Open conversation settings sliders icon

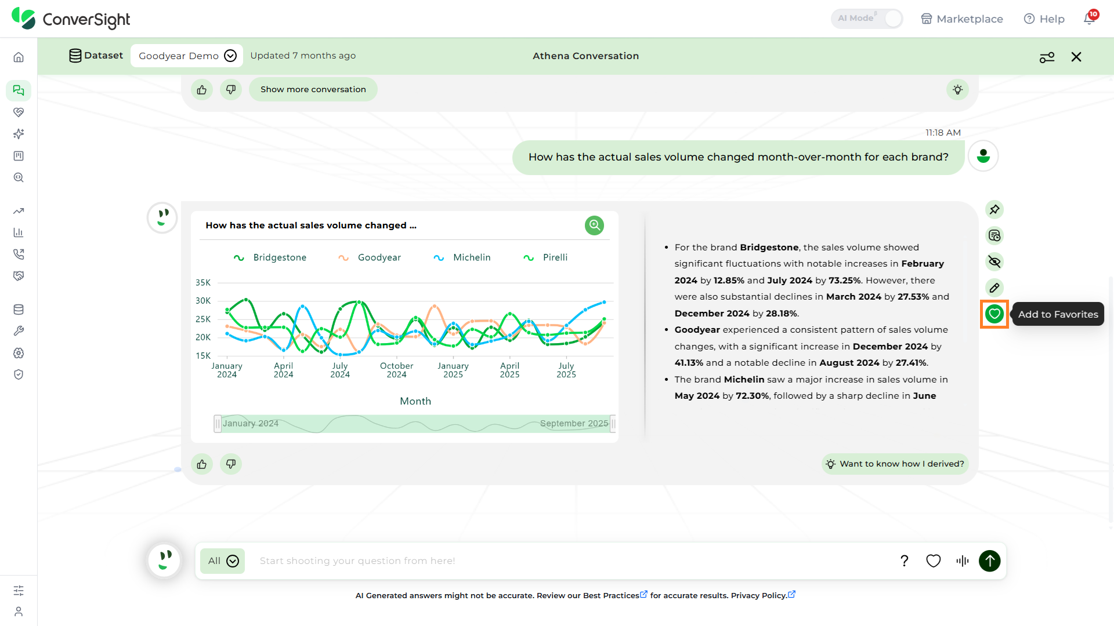pyautogui.click(x=1047, y=57)
